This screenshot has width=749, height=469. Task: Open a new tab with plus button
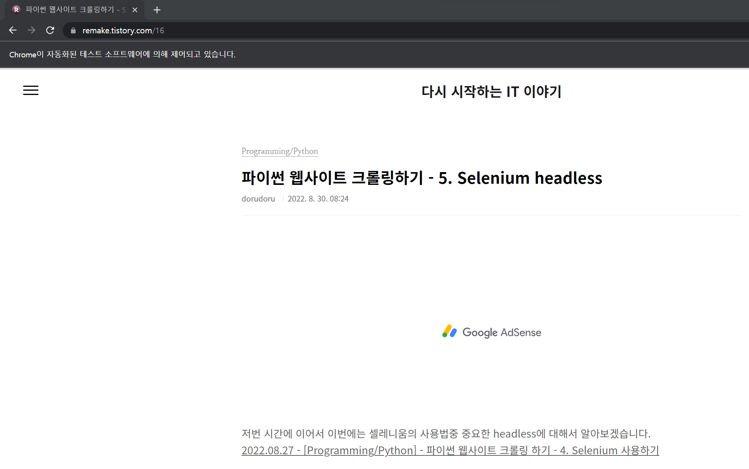point(157,10)
